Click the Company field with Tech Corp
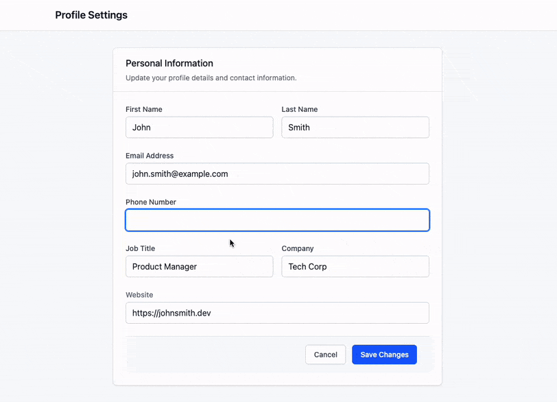 click(x=355, y=266)
